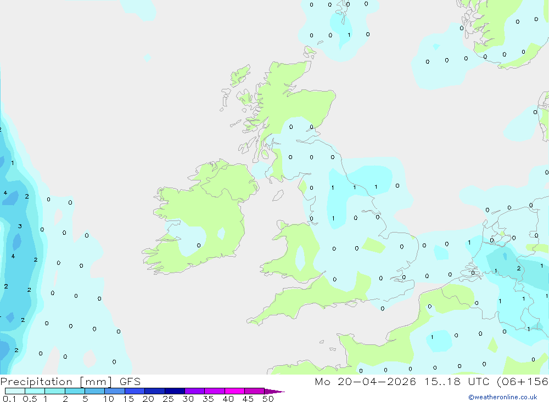
Task: Click the '0' value inside southern Ireland
Action: pos(199,246)
